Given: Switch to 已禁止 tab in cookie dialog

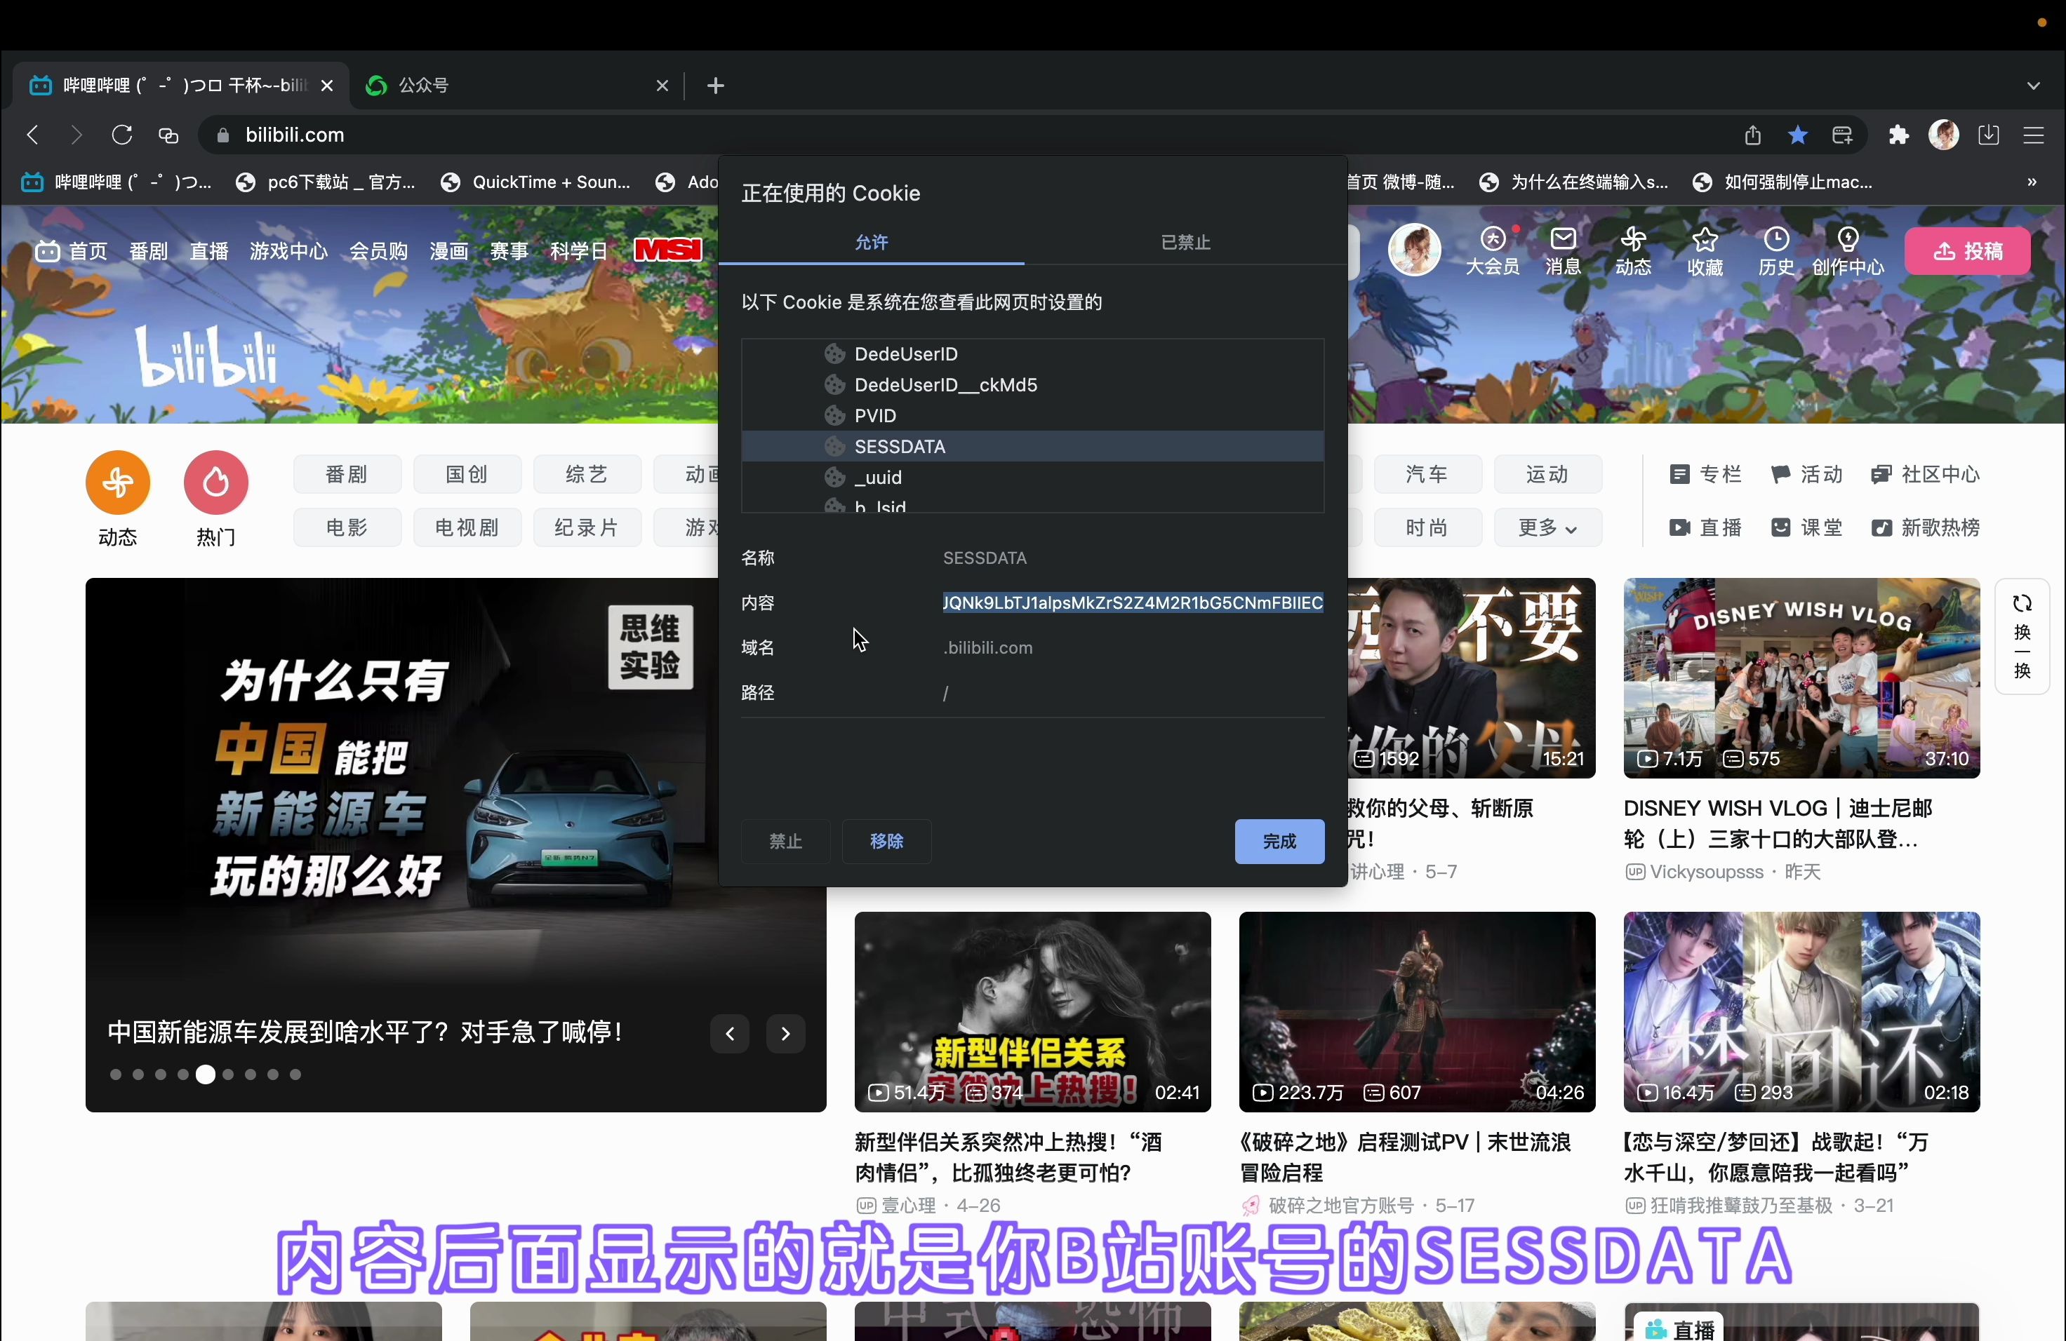Looking at the screenshot, I should pyautogui.click(x=1186, y=243).
